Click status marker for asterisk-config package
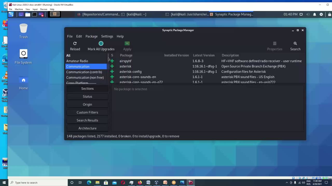Image resolution: width=332 pixels, height=186 pixels. coord(112,72)
